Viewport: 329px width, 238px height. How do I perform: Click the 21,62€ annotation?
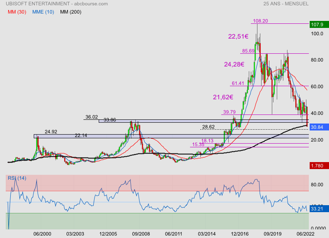point(223,97)
